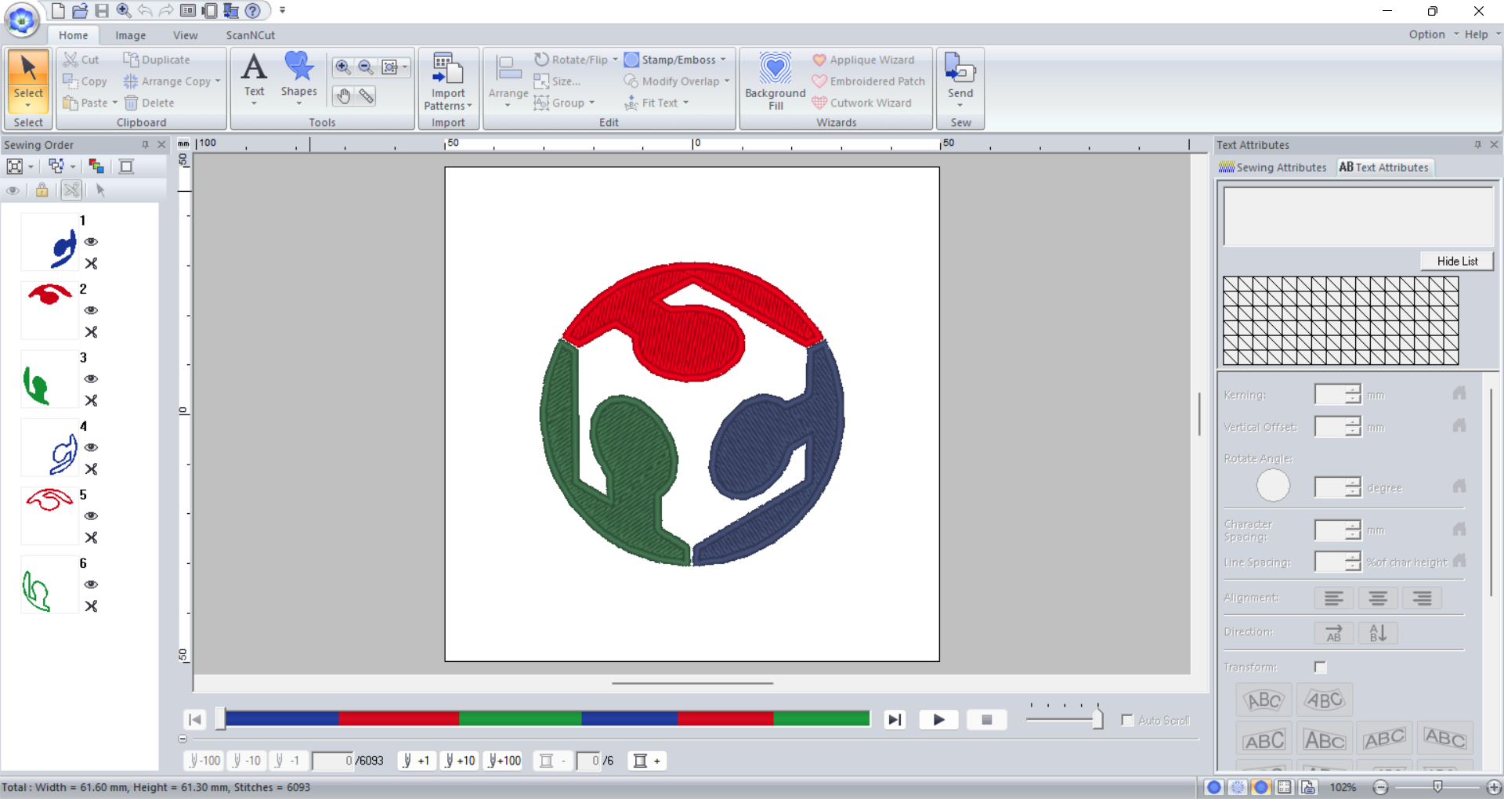Open Background Fill wizard
Screen dimensions: 1504x799
pos(775,81)
